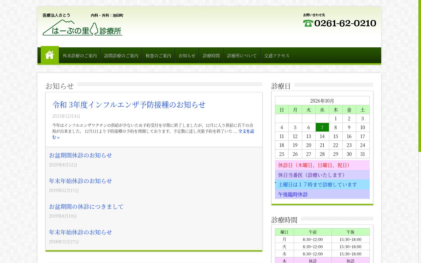
Task: Click the 水 row label in hours table
Action: 284,254
